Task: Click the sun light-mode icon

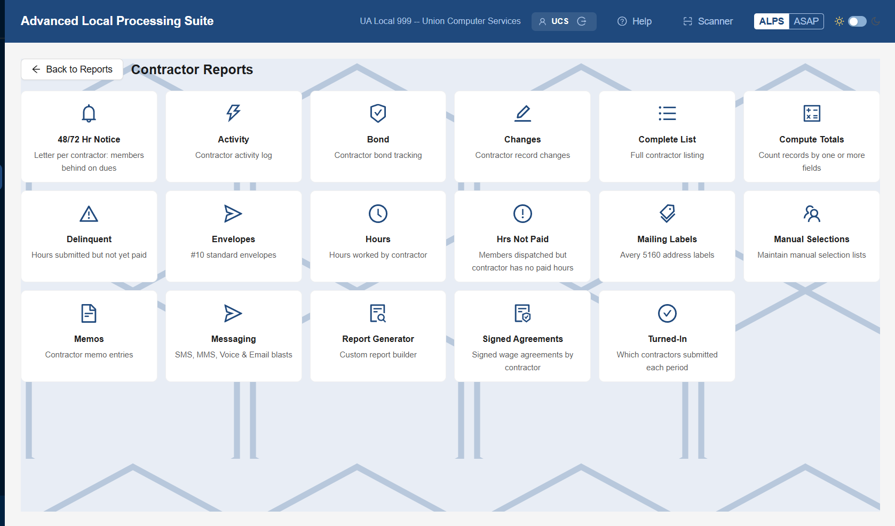Action: [839, 21]
